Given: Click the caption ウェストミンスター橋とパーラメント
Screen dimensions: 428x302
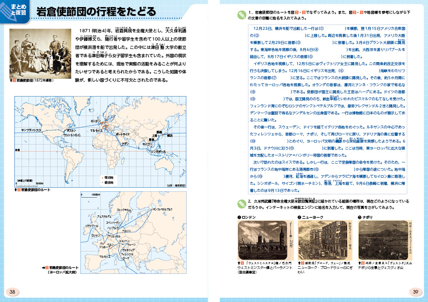Looking at the screenshot, I should click(x=265, y=268).
